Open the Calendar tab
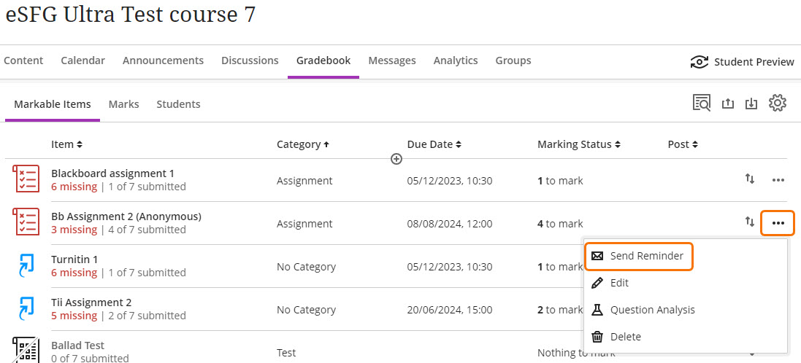This screenshot has width=801, height=363. click(x=83, y=60)
